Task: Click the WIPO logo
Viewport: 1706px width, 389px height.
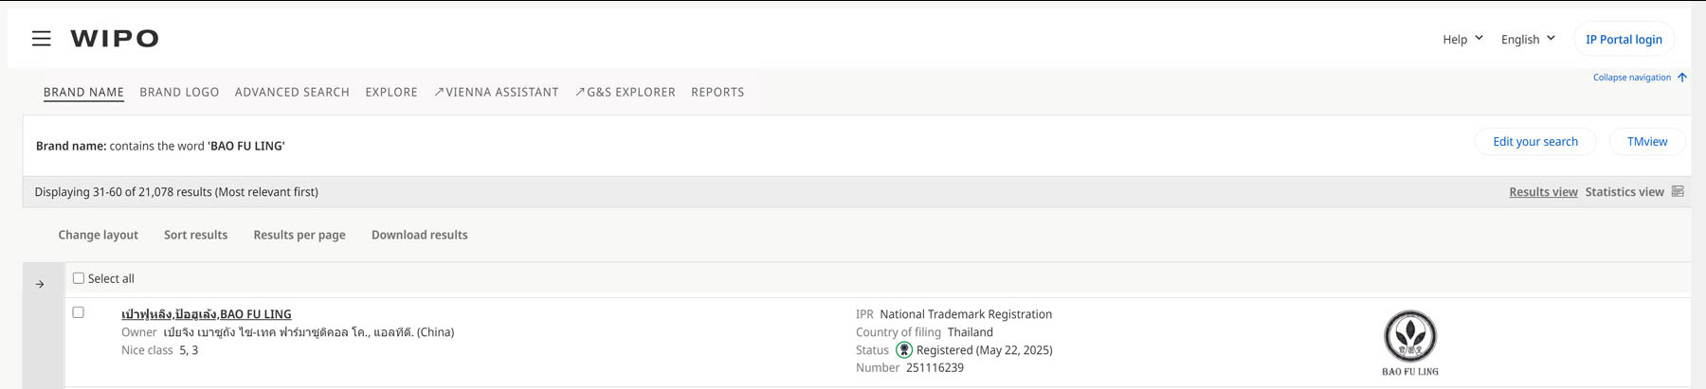Action: click(115, 39)
